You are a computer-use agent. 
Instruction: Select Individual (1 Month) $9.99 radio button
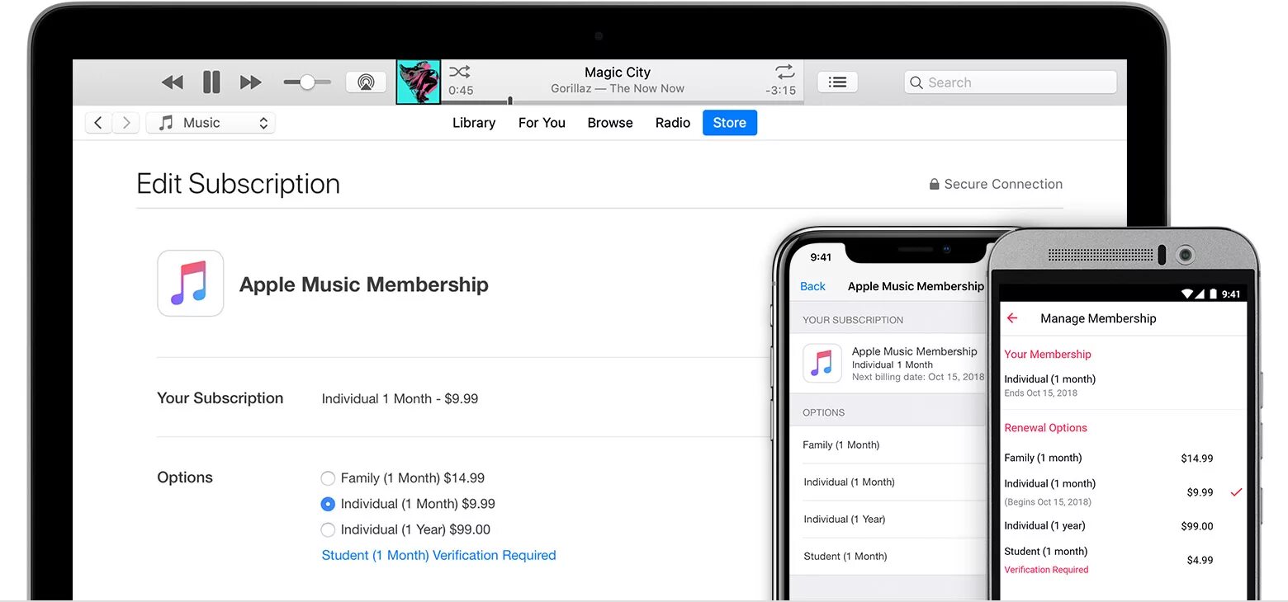328,504
